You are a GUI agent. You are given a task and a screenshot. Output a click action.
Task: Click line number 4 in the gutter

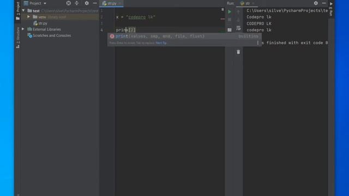(102, 30)
